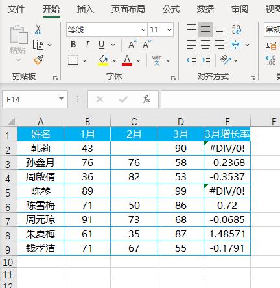Select the 3月增长率 header cell
The width and height of the screenshot is (280, 288).
227,134
